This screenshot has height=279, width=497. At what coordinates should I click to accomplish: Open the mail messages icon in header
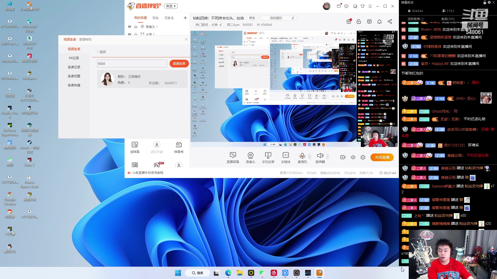point(339,6)
